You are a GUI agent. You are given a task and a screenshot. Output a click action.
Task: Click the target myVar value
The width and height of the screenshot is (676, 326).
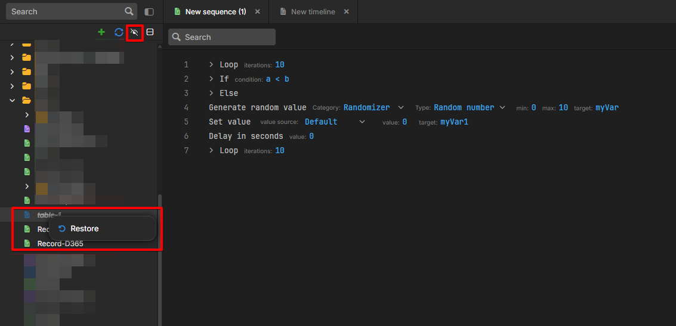[x=607, y=107]
